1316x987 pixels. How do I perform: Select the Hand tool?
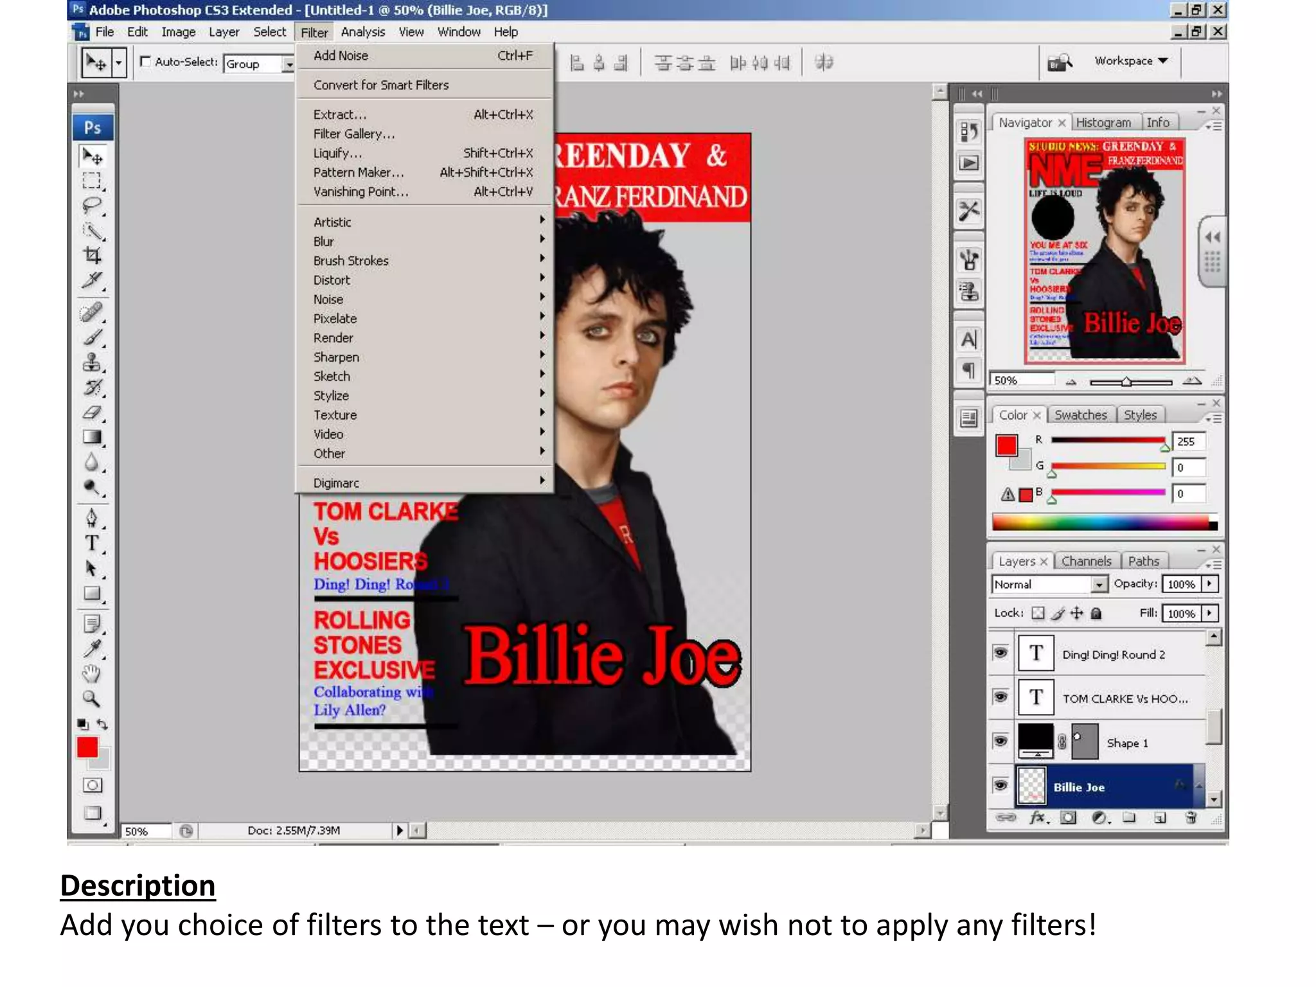93,674
